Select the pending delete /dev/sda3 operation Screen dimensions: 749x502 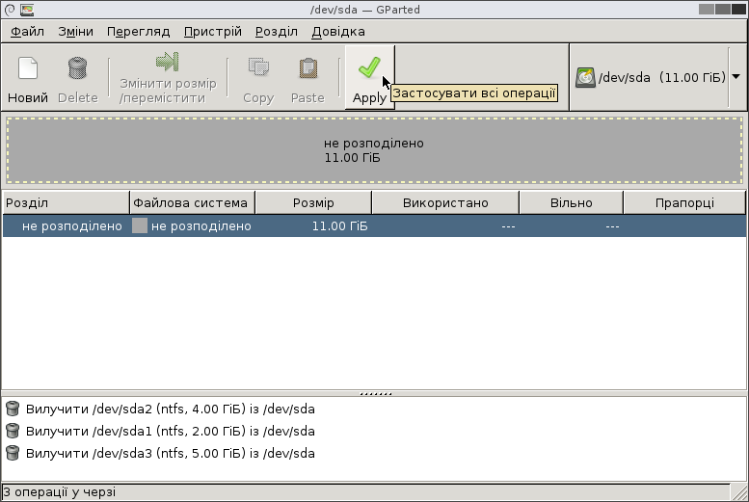(x=170, y=453)
